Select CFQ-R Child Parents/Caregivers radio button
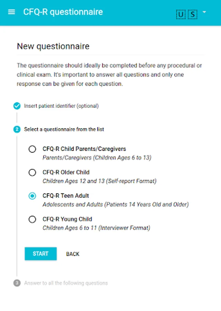Image resolution: width=221 pixels, height=311 pixels. tap(32, 149)
